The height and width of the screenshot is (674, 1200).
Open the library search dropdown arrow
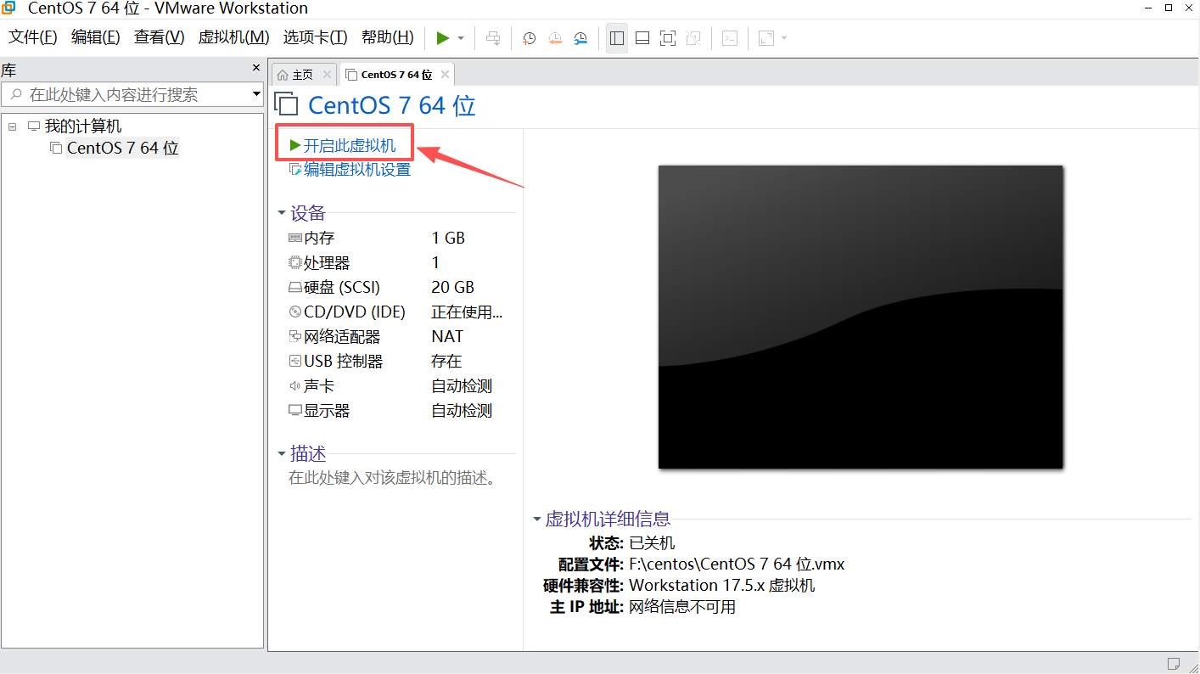[256, 94]
